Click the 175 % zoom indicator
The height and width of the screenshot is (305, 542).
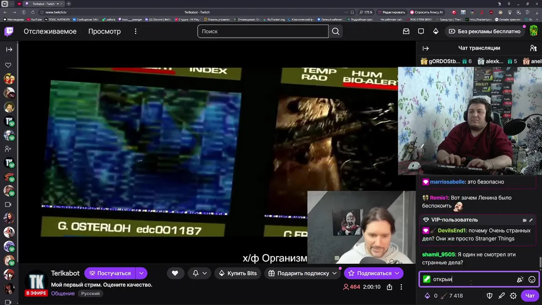click(365, 12)
